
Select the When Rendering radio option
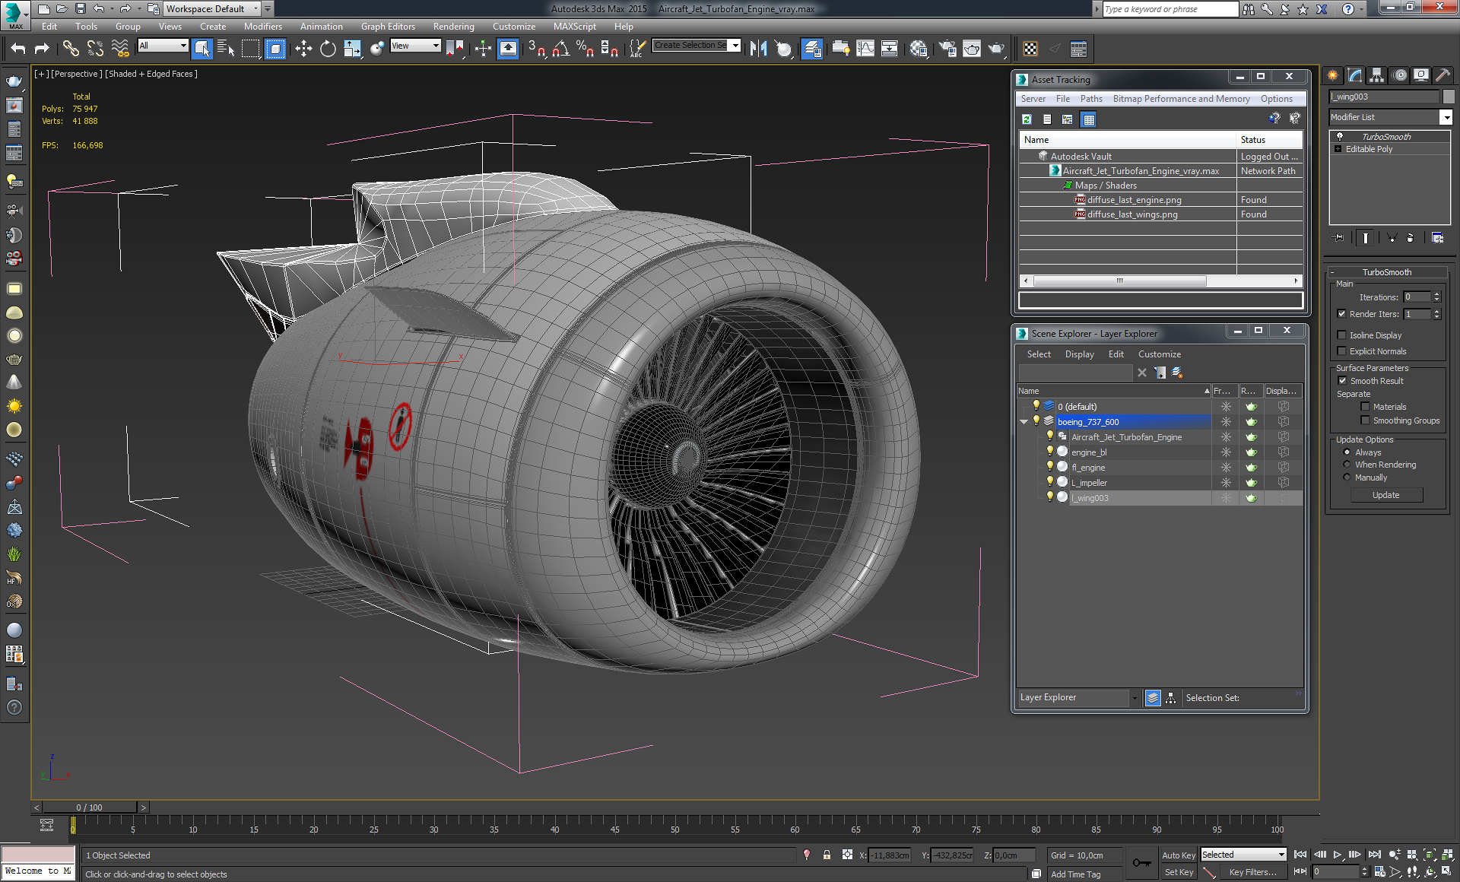(1347, 465)
